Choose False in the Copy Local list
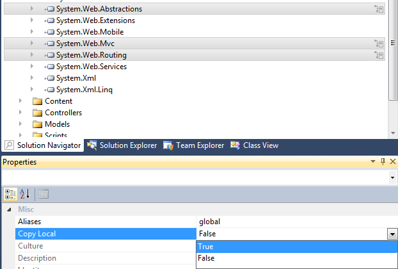This screenshot has height=269, width=398. coord(297,258)
